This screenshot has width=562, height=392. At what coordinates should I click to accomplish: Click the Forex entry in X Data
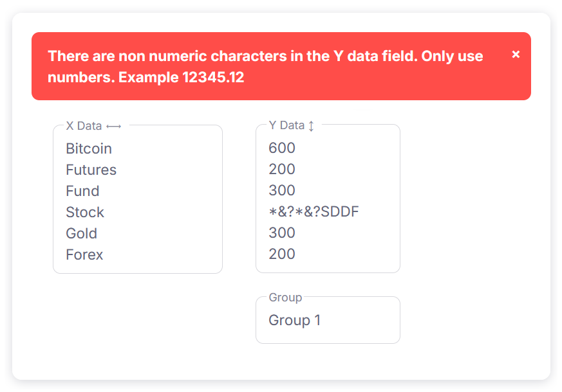click(x=84, y=254)
